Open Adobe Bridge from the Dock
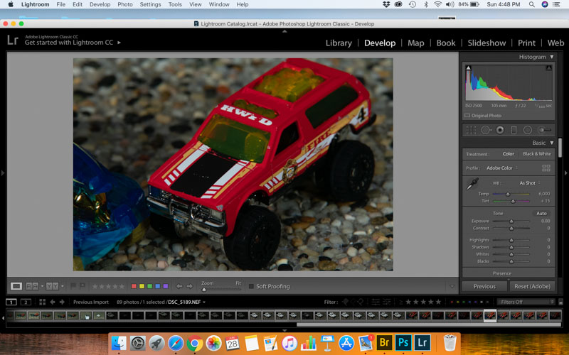569x355 pixels. pos(384,342)
